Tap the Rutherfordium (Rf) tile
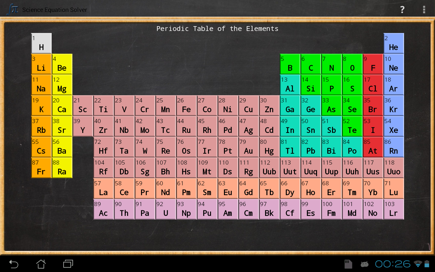 (x=104, y=168)
